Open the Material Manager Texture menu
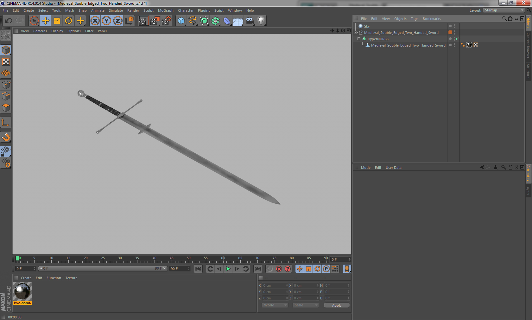The width and height of the screenshot is (532, 320). (x=71, y=278)
